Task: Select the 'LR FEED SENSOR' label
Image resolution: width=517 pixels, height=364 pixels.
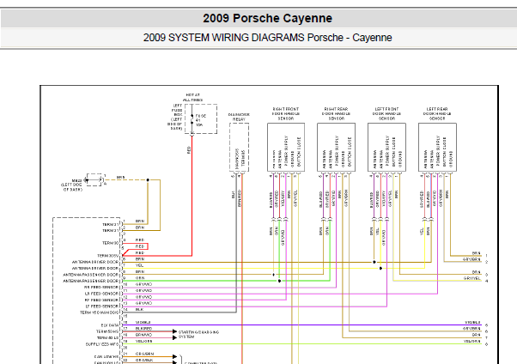Action: (101, 294)
